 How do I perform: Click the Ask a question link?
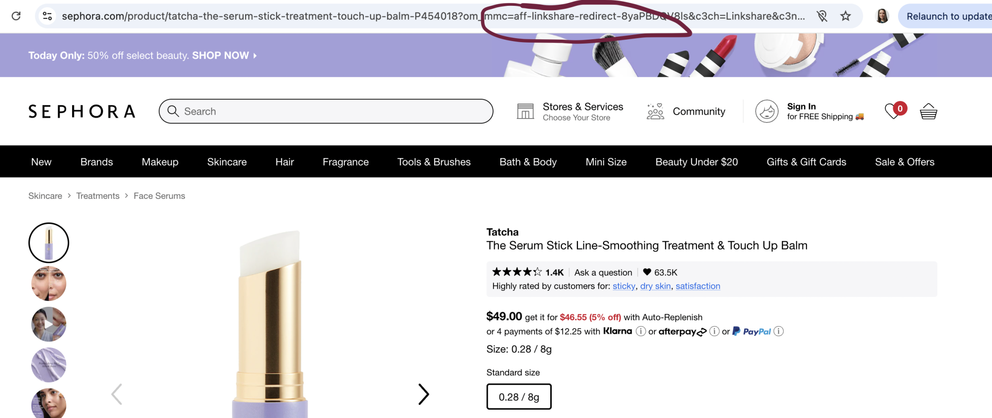click(x=603, y=272)
